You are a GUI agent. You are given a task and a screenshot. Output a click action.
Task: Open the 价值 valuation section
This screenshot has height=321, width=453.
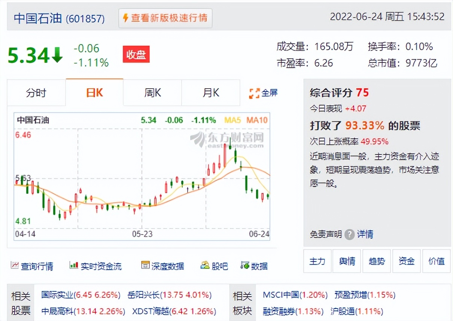point(437,261)
